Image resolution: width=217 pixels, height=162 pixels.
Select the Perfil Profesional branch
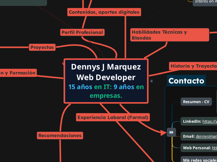(82, 32)
